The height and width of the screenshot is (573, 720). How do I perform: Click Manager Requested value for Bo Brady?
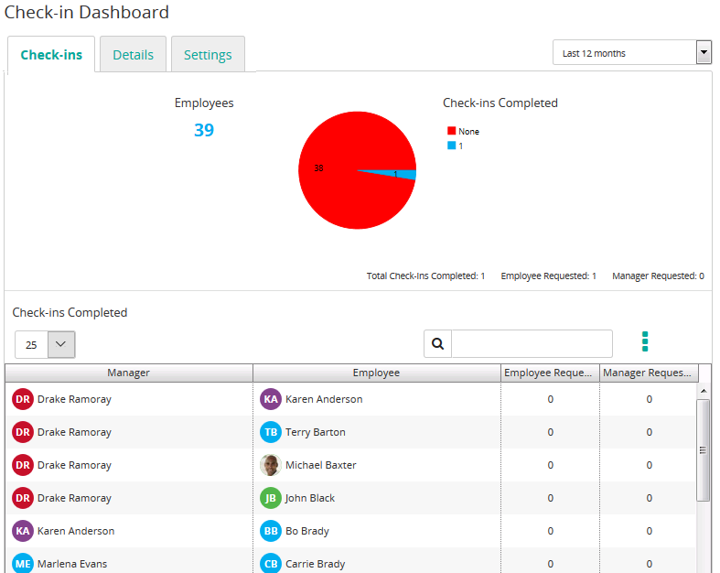click(x=649, y=531)
